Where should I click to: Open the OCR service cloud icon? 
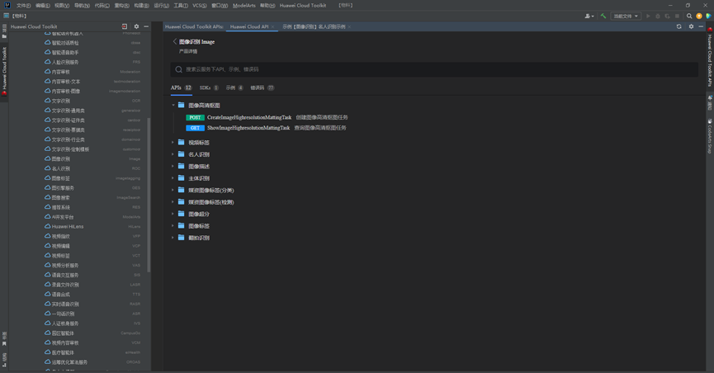[47, 101]
